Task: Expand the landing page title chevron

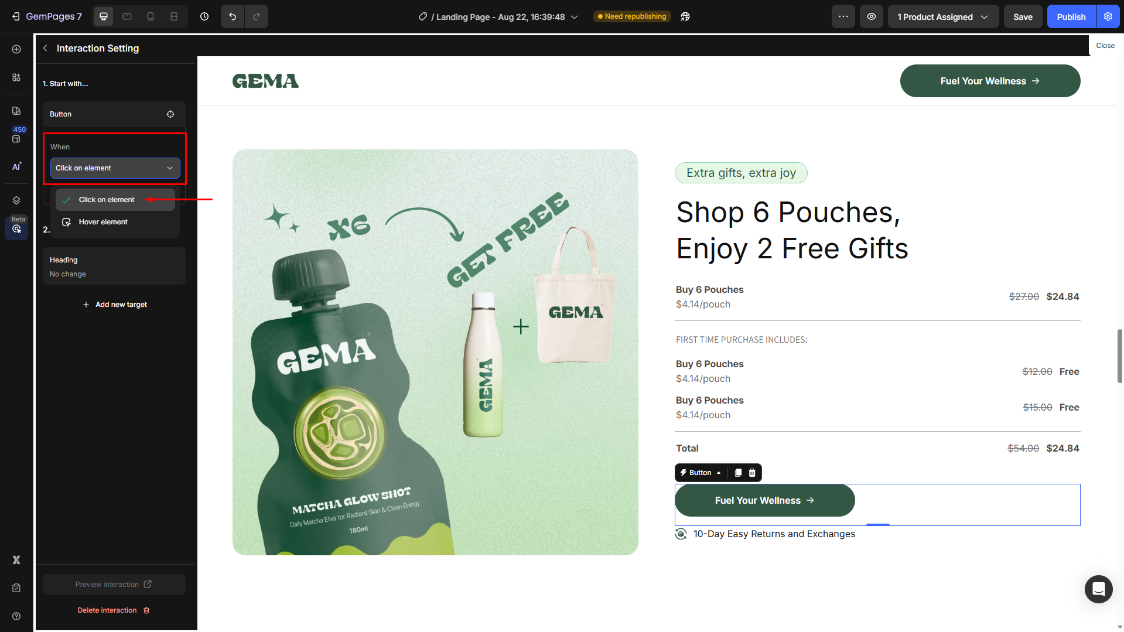Action: [x=575, y=17]
